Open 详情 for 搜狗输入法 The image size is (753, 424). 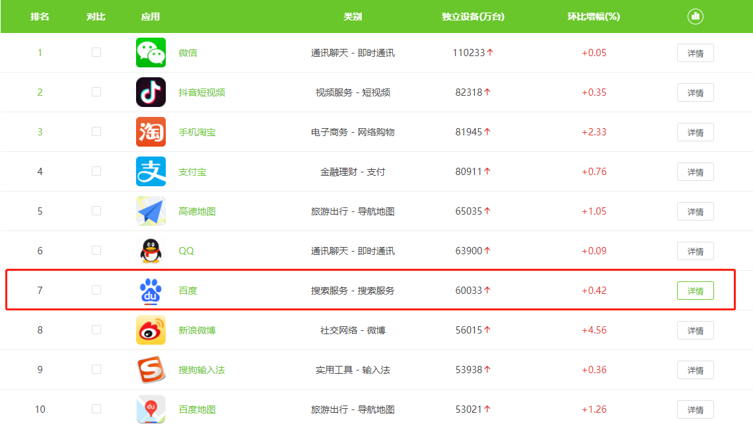click(x=695, y=370)
